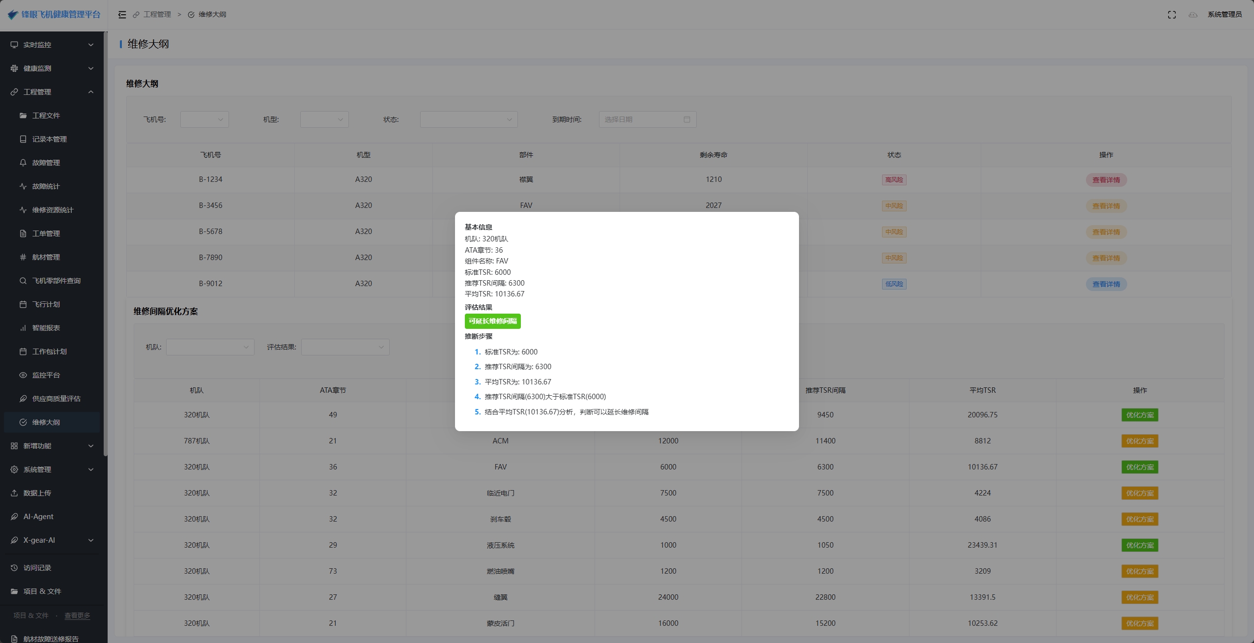Expand the 新增功能 menu chevron
This screenshot has width=1254, height=643.
tap(91, 446)
